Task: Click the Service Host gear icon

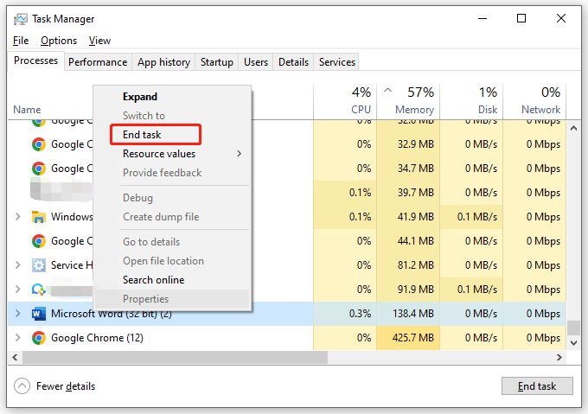Action: [x=39, y=265]
